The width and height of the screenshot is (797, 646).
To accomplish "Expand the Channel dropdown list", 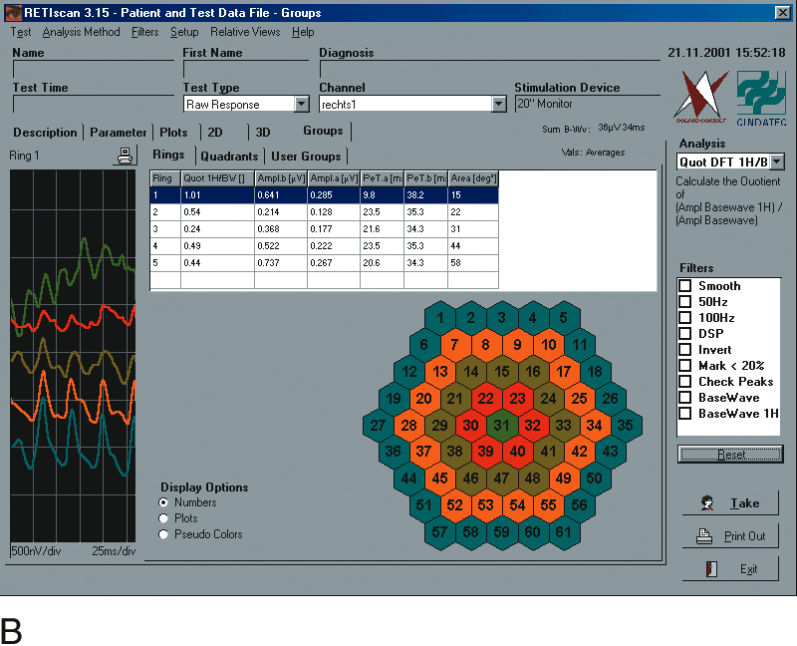I will click(499, 105).
